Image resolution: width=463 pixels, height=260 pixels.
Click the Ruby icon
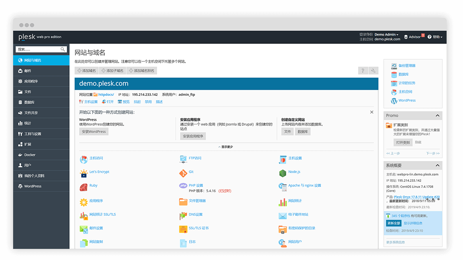[x=84, y=187]
